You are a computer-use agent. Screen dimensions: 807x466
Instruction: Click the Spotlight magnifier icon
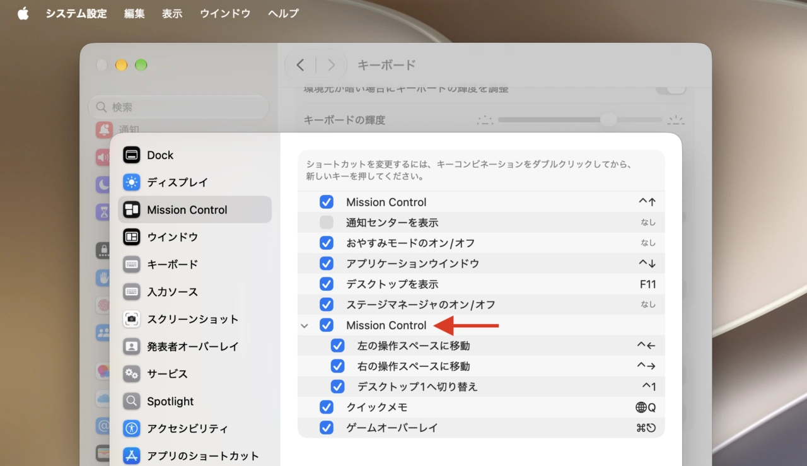pos(131,401)
